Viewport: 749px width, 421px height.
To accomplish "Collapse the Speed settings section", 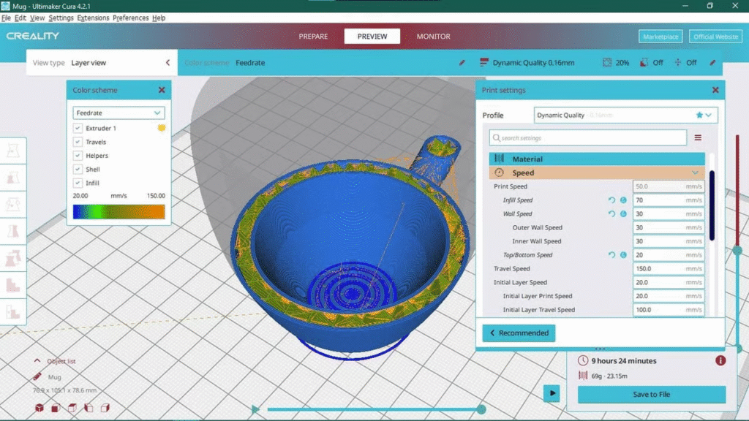I will coord(694,173).
